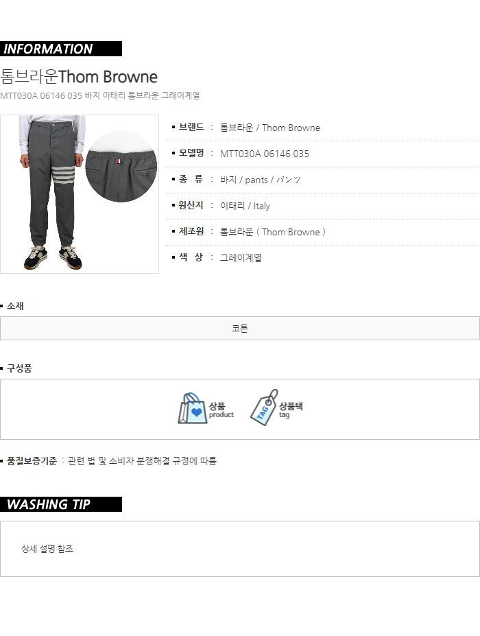Click the 그레이계열 color value
The height and width of the screenshot is (636, 480).
[241, 257]
